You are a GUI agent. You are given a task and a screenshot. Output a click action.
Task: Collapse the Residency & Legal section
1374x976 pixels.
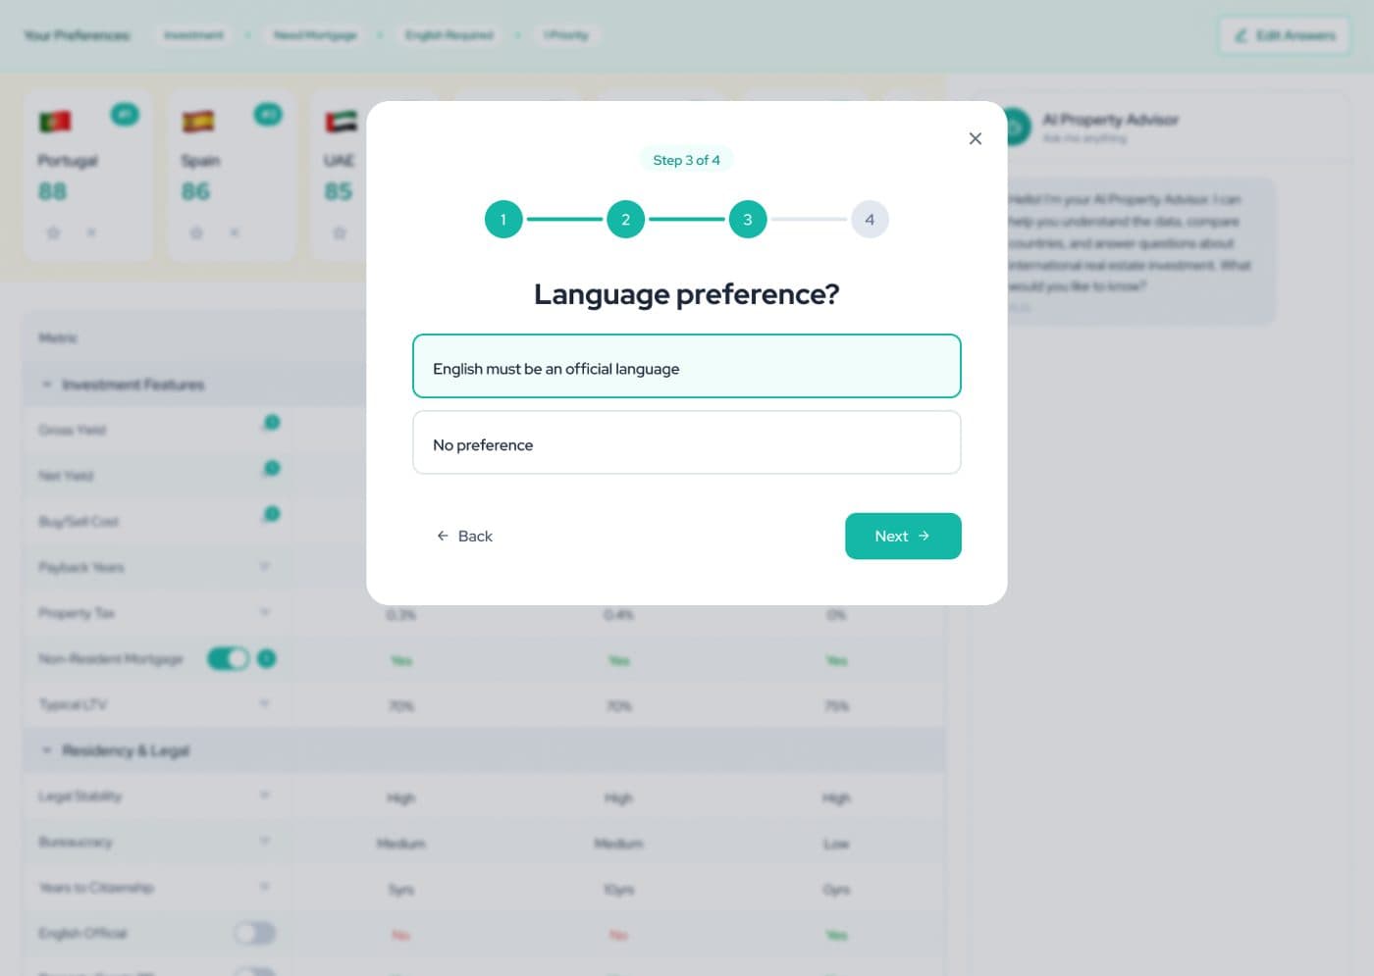(x=46, y=750)
